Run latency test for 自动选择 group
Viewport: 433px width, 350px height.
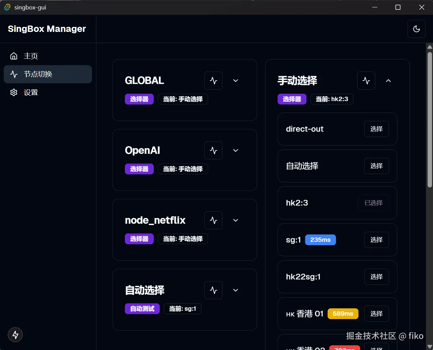coord(213,290)
